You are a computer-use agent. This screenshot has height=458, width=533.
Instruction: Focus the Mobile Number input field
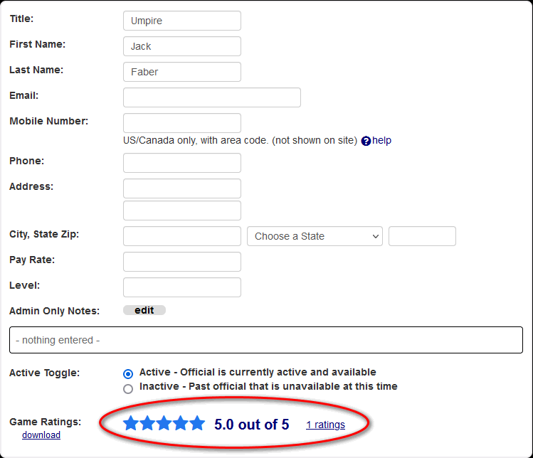(181, 123)
